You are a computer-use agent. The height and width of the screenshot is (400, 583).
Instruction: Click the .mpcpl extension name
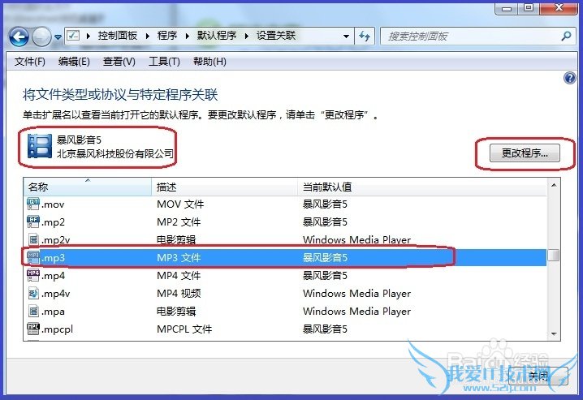[x=58, y=329]
